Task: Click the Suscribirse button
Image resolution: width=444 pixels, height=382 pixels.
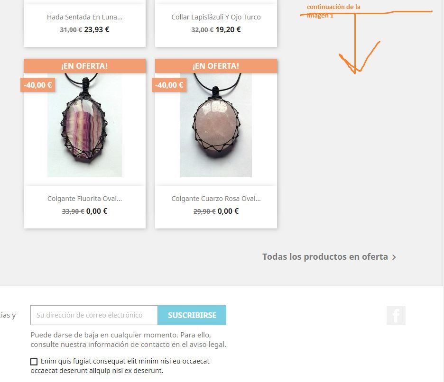Action: pyautogui.click(x=192, y=315)
